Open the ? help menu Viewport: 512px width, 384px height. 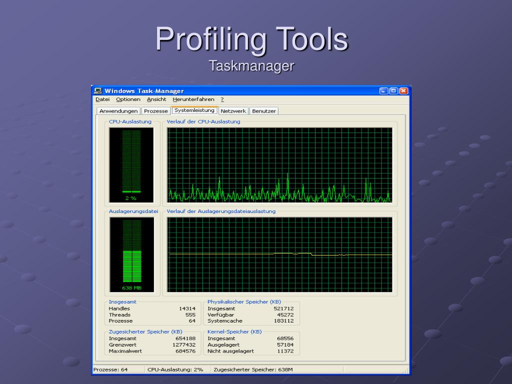[222, 99]
